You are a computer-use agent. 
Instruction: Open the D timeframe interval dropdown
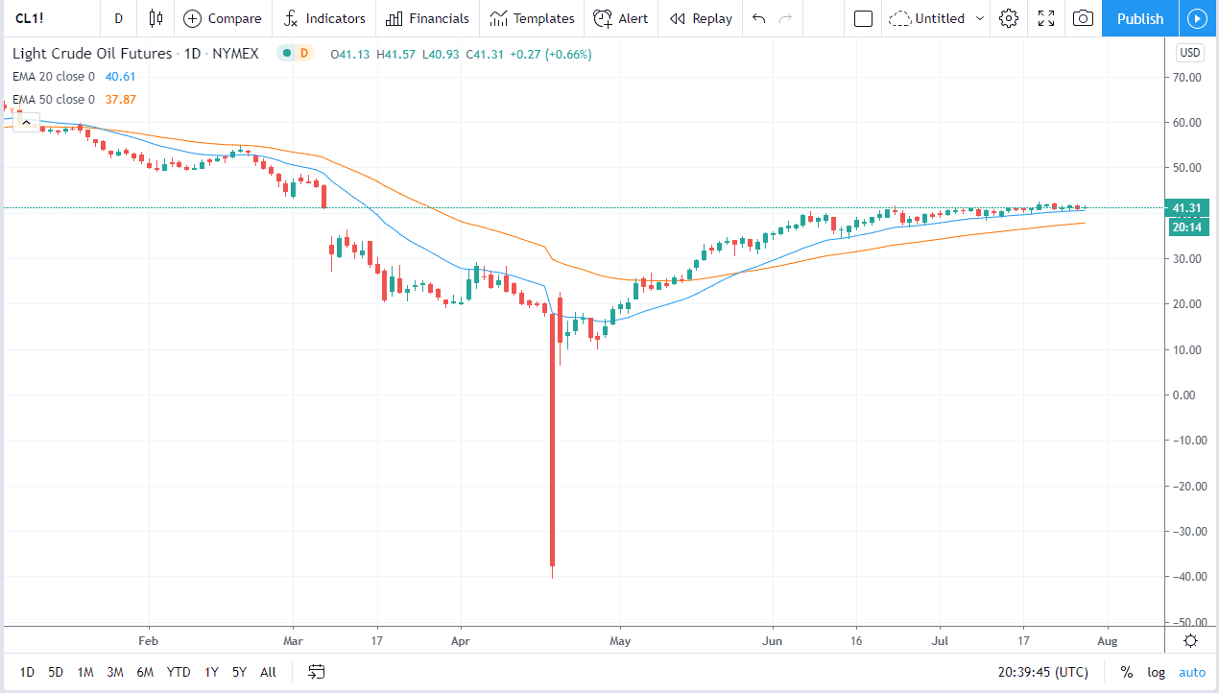click(x=118, y=18)
